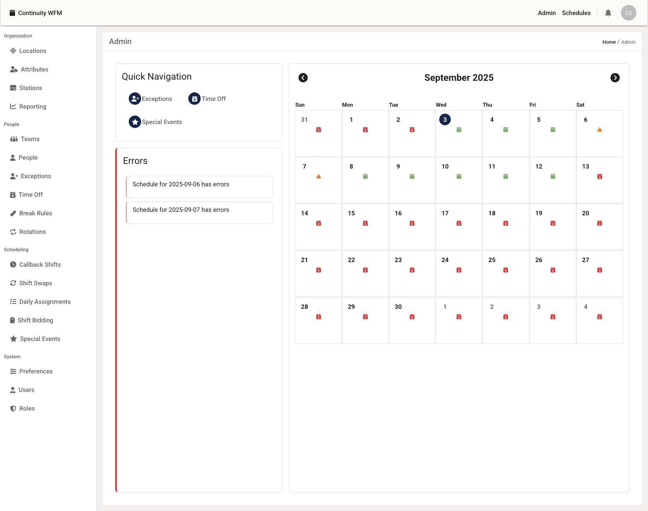648x511 pixels.
Task: Click green schedule icon on September 12
Action: (553, 176)
